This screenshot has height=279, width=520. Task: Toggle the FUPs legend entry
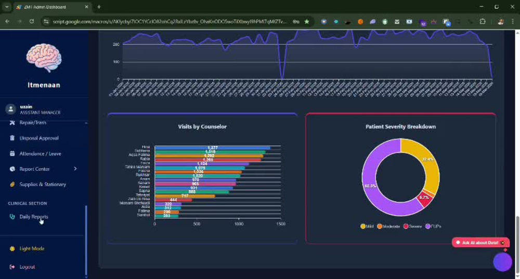[x=433, y=227]
